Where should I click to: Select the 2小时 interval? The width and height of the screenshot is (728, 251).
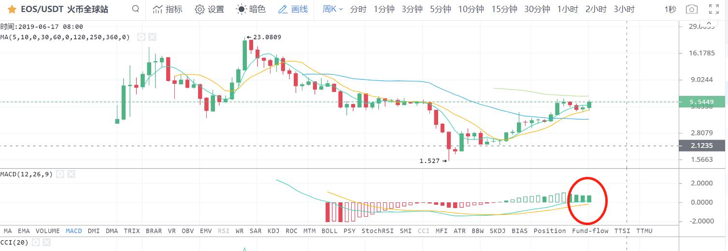point(596,9)
